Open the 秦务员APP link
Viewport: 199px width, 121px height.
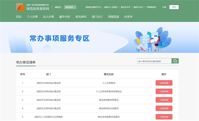125,7
